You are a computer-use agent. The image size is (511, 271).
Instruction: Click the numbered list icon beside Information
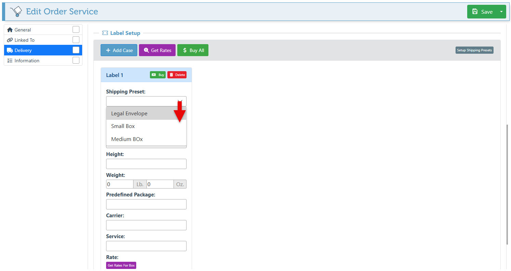pos(10,61)
